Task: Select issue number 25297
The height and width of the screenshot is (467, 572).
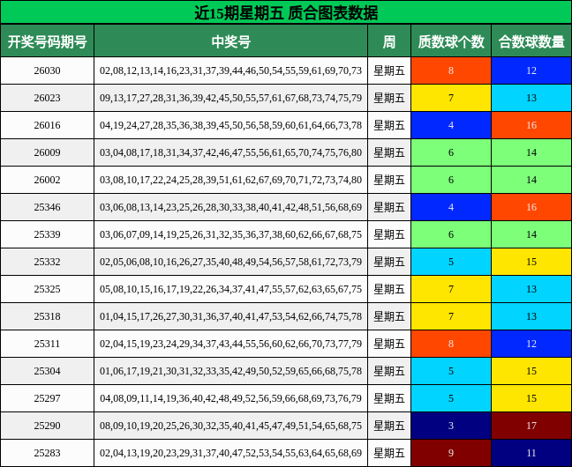Action: pos(47,398)
